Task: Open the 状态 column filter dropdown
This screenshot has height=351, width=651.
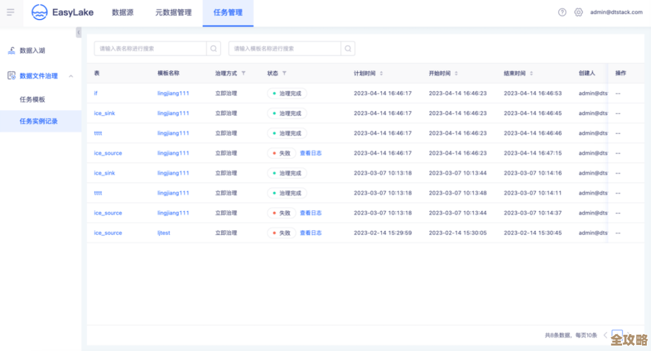Action: point(285,73)
